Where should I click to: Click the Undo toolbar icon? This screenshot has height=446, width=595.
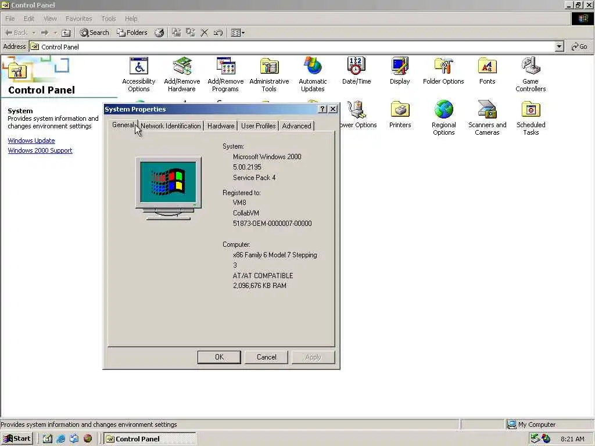tap(218, 33)
